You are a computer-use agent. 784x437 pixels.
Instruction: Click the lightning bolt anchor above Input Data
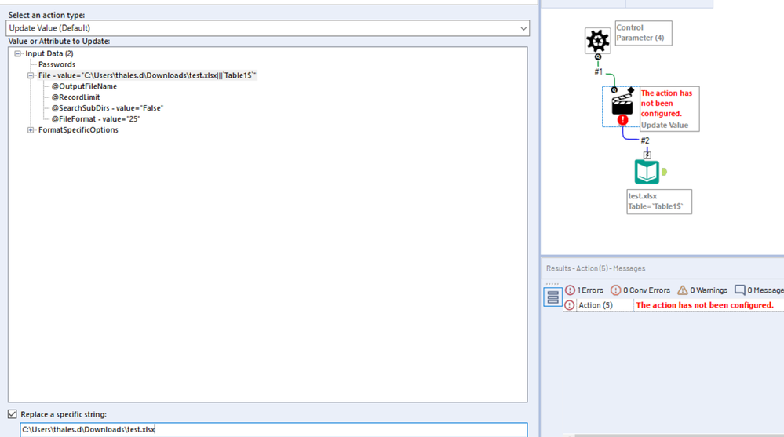coord(647,155)
